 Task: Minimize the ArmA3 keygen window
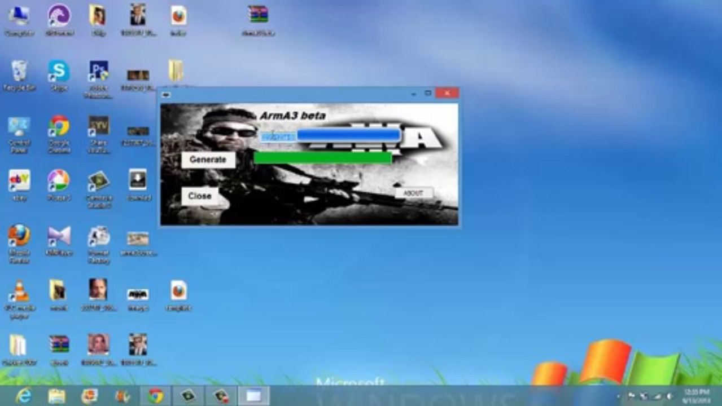click(414, 93)
